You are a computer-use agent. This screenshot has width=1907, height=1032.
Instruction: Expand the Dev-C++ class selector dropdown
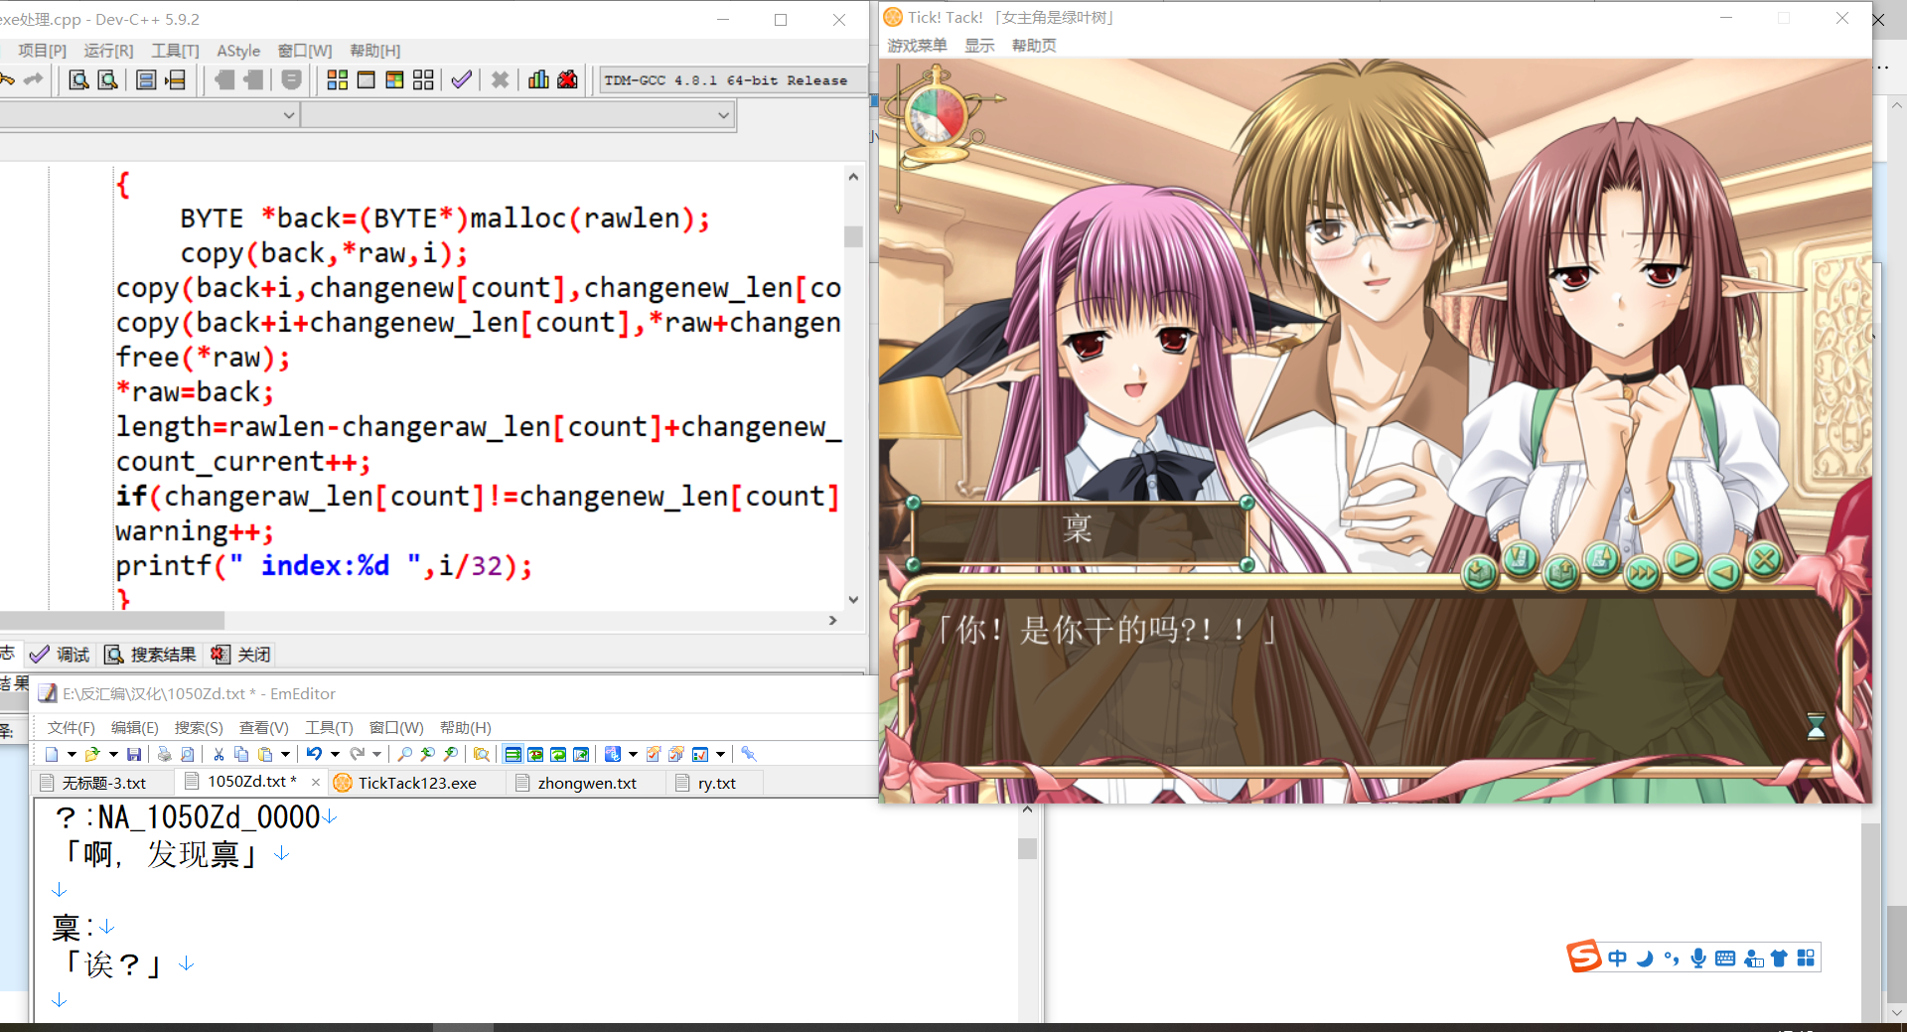pos(288,115)
